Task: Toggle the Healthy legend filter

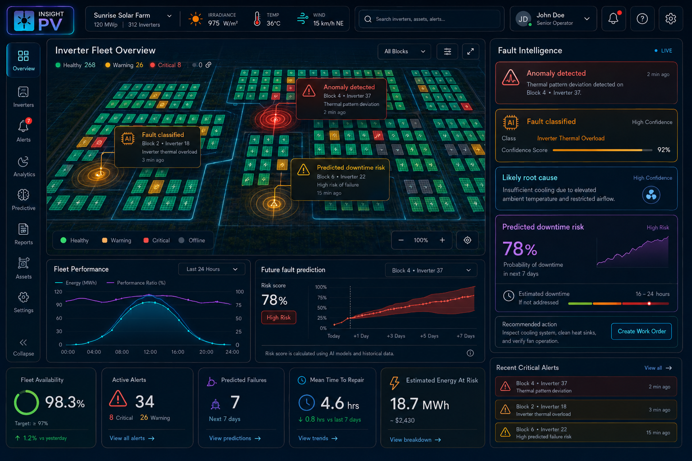Action: (74, 240)
